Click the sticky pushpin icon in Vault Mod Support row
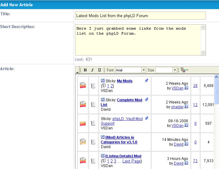Viewport: 219px width, 169px height. click(x=146, y=118)
